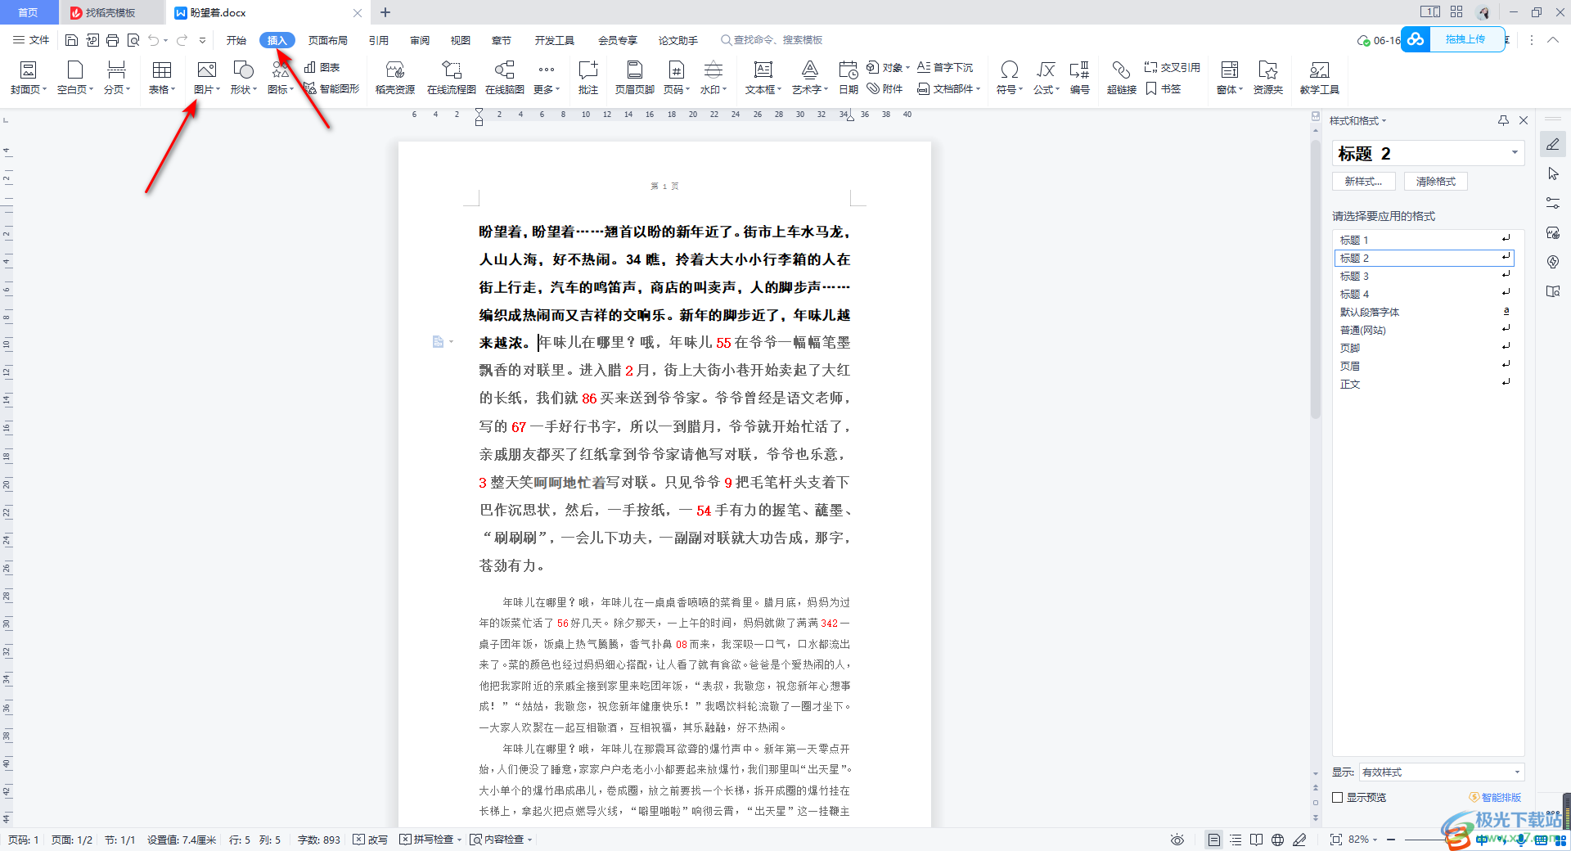
Task: Toggle writing mode pen icon in status bar
Action: click(1299, 840)
